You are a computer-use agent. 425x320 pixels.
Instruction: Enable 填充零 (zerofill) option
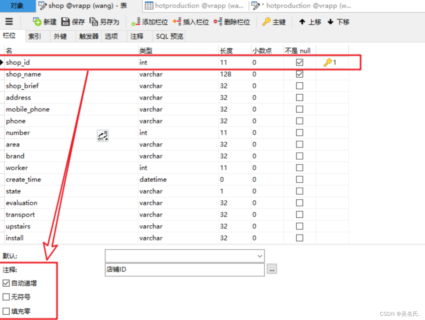7,311
